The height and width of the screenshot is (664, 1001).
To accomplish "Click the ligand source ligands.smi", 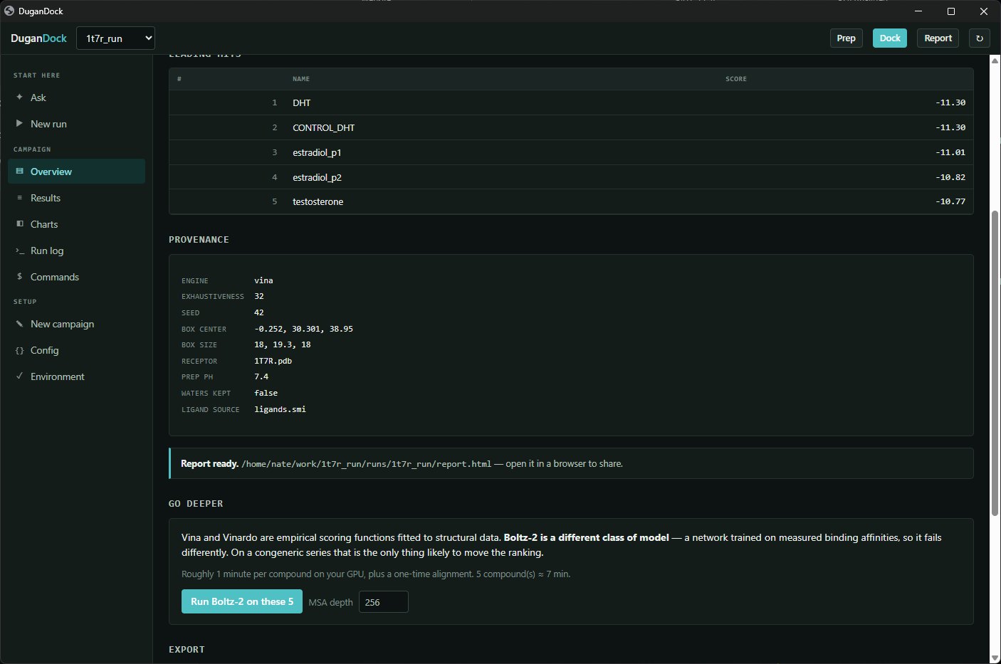I will [x=281, y=409].
